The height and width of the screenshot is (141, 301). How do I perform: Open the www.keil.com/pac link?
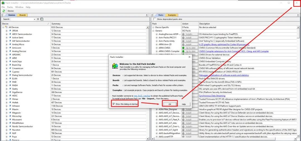(142, 96)
